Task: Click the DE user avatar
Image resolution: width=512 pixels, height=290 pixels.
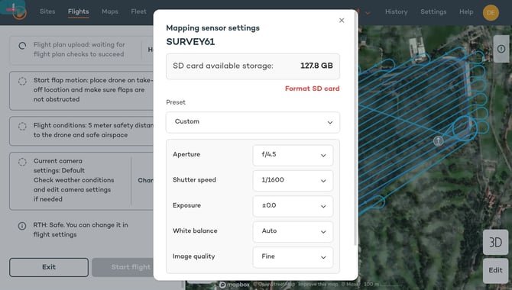Action: coord(491,13)
